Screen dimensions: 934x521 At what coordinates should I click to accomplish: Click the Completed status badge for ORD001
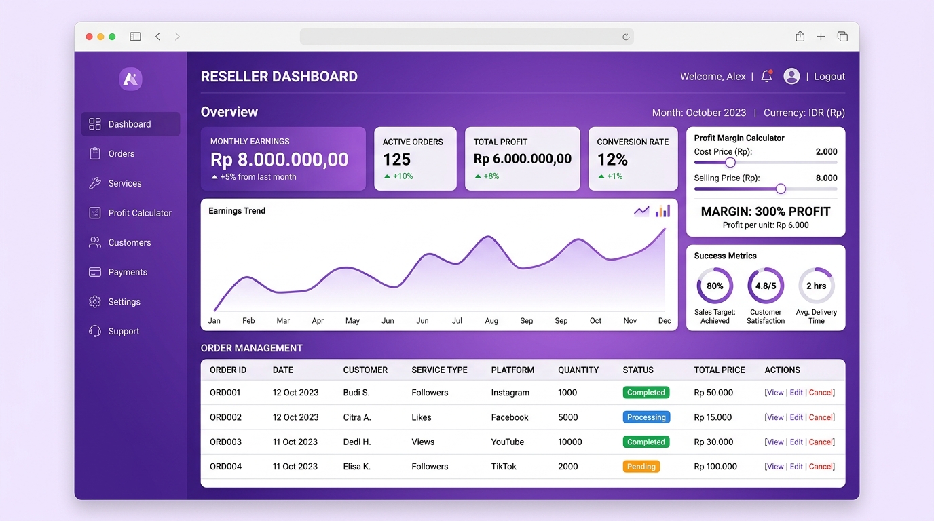(x=646, y=393)
